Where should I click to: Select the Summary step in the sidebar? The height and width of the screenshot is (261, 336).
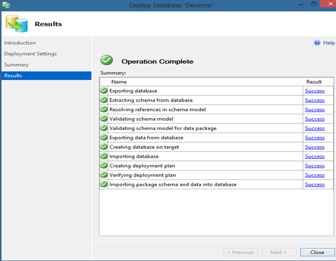[17, 64]
